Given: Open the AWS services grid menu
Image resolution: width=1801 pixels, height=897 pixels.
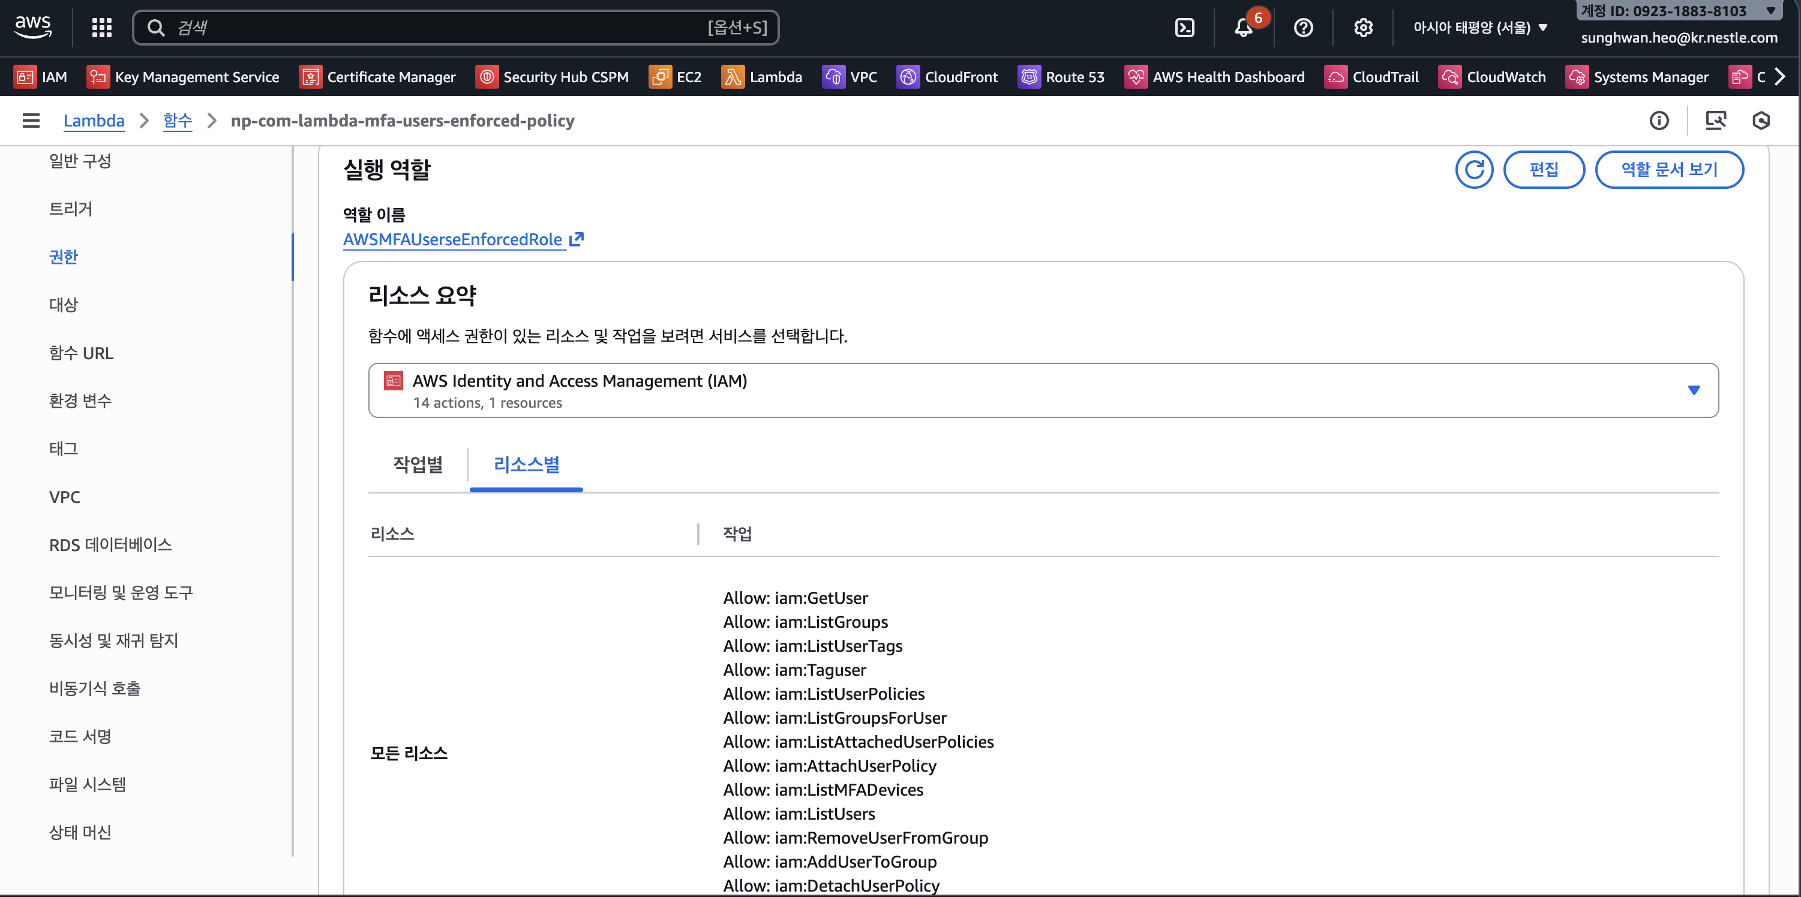Looking at the screenshot, I should [102, 28].
